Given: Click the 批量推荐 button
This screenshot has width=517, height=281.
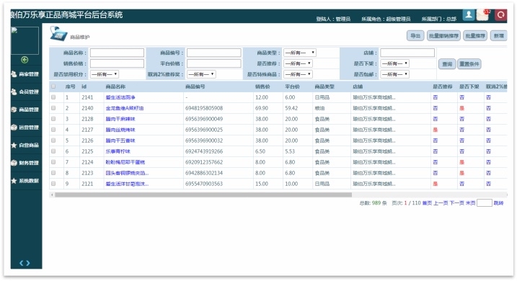Looking at the screenshot, I should pos(475,36).
